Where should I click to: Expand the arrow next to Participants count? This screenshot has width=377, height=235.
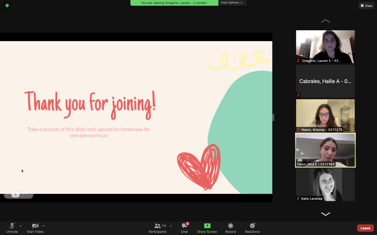tap(171, 226)
